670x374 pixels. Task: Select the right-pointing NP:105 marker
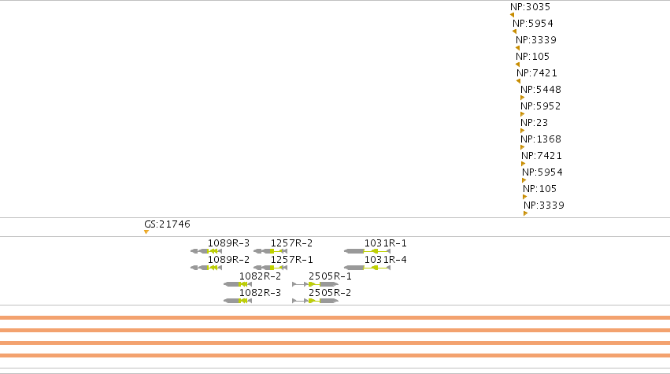[x=525, y=197]
